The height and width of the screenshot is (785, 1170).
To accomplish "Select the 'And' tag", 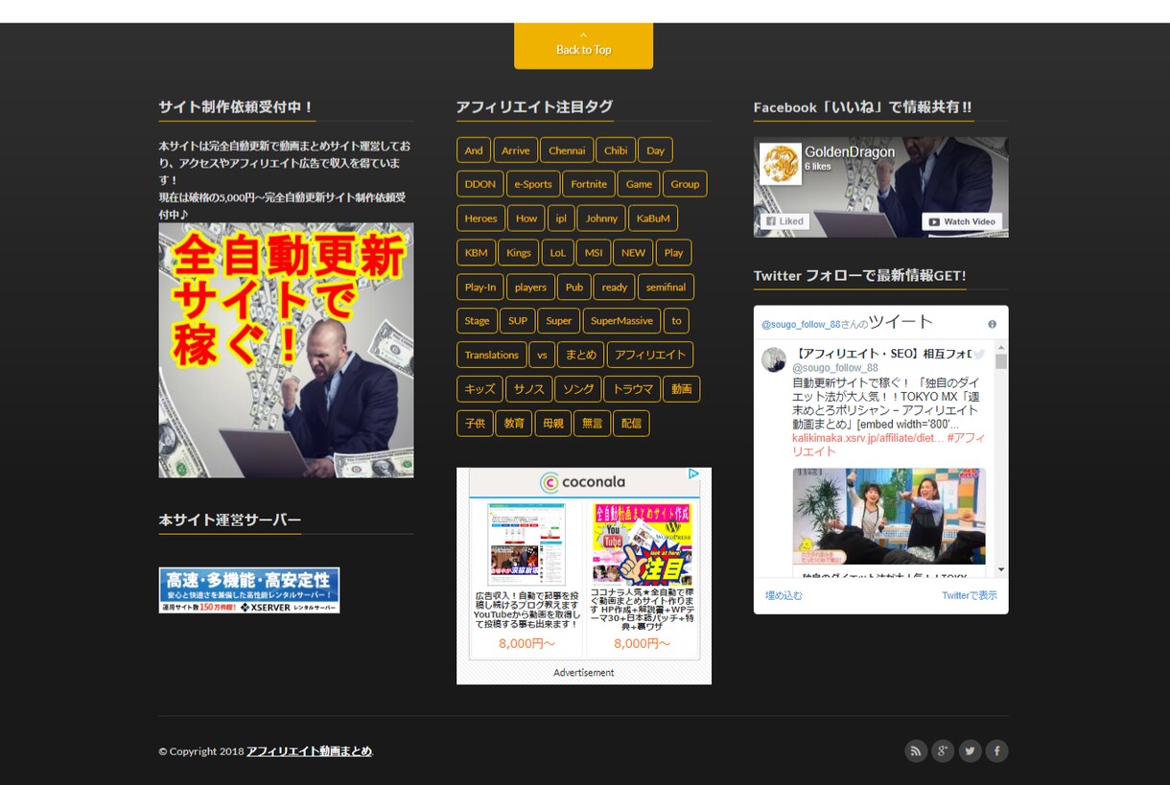I will click(474, 150).
